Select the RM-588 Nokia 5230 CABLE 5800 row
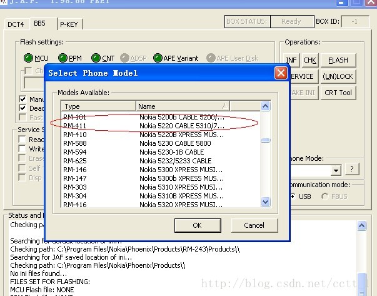The image size is (377, 296). pyautogui.click(x=161, y=143)
